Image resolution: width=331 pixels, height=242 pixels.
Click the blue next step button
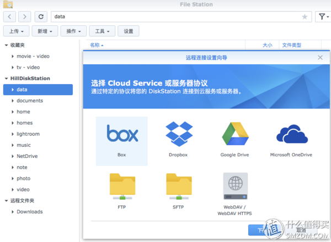point(265,230)
